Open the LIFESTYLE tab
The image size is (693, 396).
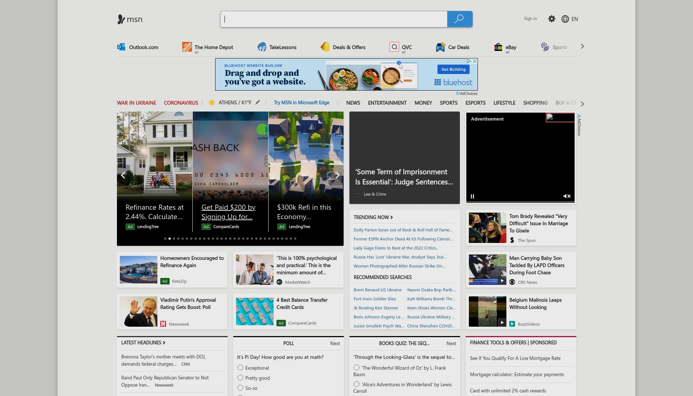pos(504,103)
